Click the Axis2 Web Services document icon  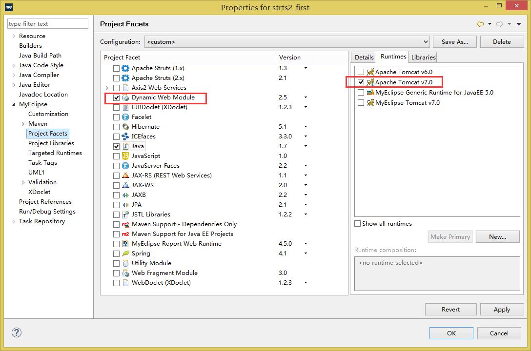click(125, 88)
